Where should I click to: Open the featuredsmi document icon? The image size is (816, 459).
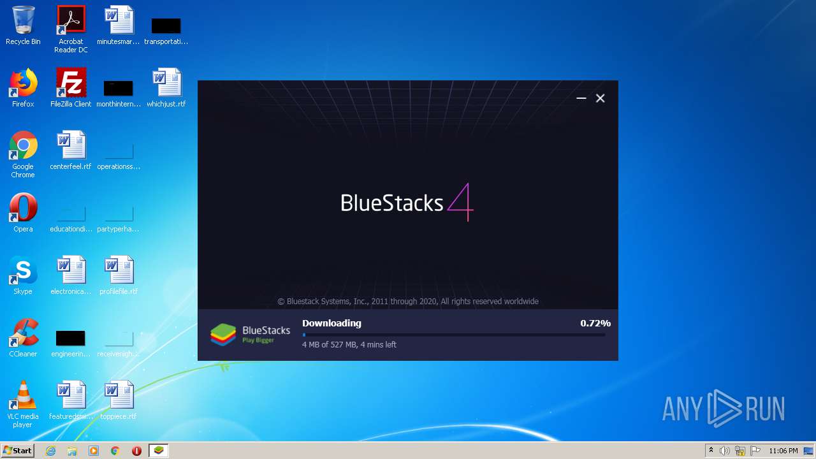71,400
